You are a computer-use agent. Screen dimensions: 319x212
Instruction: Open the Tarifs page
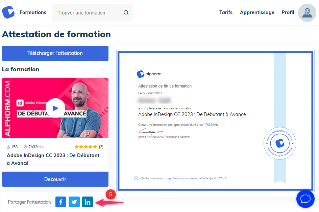tap(226, 12)
